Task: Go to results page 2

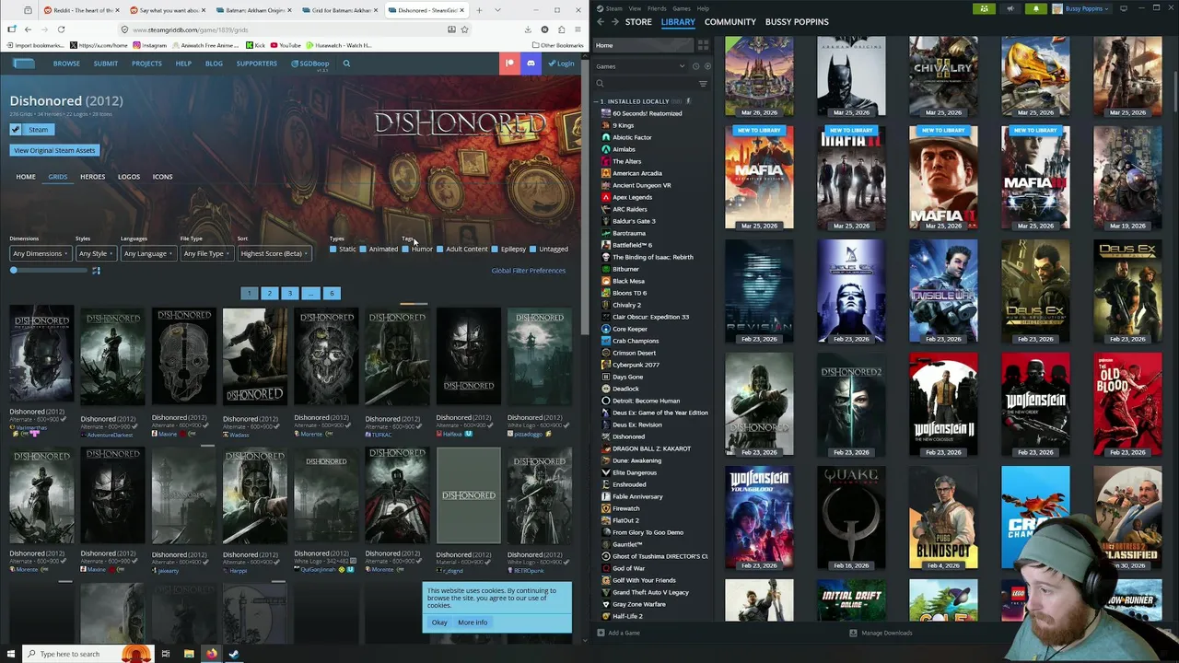Action: click(269, 293)
